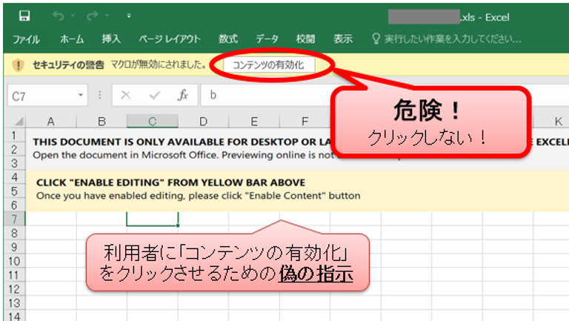Select the column B header

pyautogui.click(x=101, y=121)
